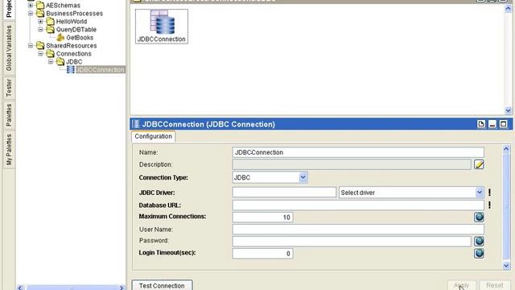Click the SharedResources folder icon
515x290 pixels.
pyautogui.click(x=40, y=45)
